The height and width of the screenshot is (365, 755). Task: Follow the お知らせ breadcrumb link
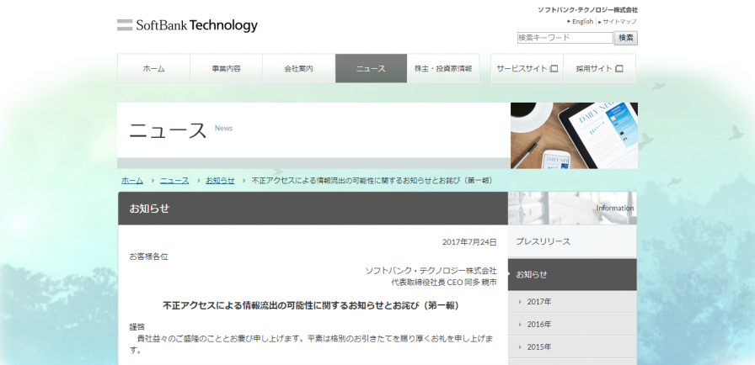220,181
